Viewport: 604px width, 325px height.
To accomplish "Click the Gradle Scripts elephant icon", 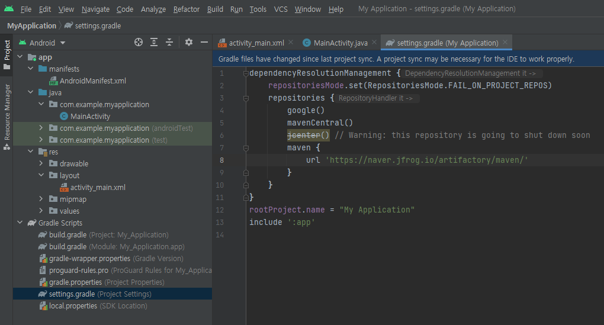I will click(x=32, y=223).
